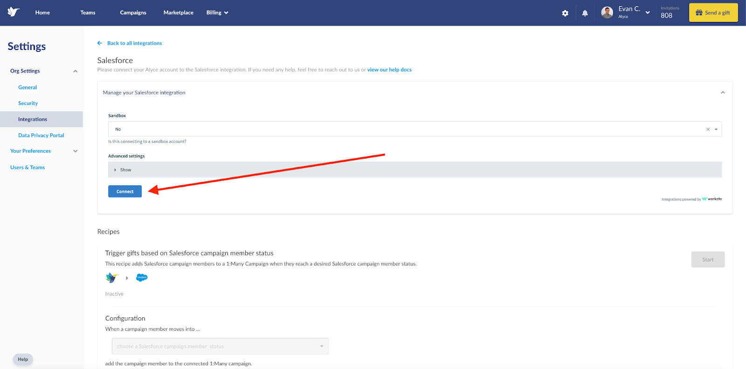Open the settings gear icon
This screenshot has height=369, width=746.
click(565, 13)
